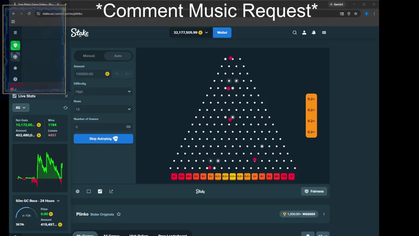Expand the 50m GC Race dropdown

[x=58, y=201]
